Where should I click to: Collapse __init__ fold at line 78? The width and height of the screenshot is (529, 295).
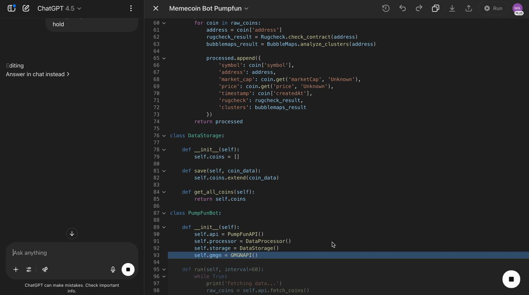[164, 150]
